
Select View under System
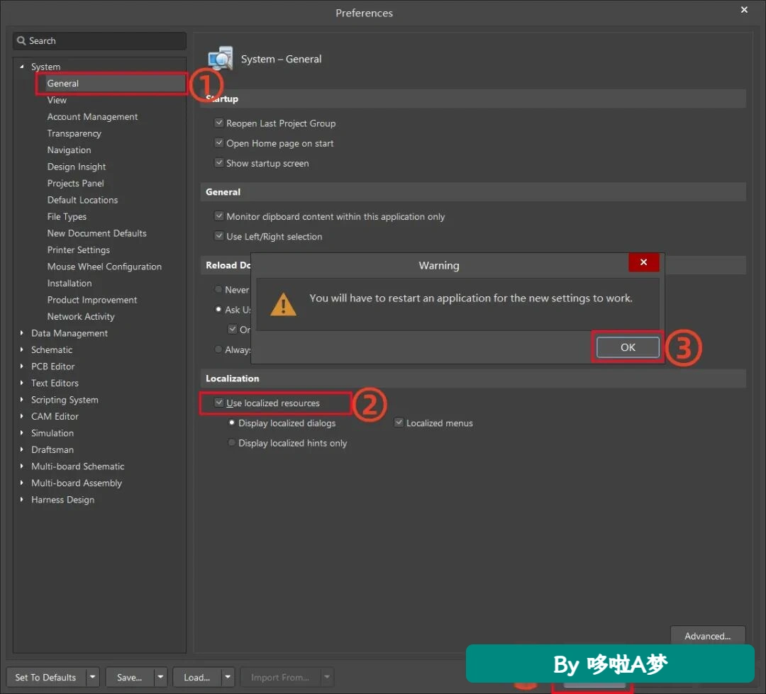coord(57,100)
